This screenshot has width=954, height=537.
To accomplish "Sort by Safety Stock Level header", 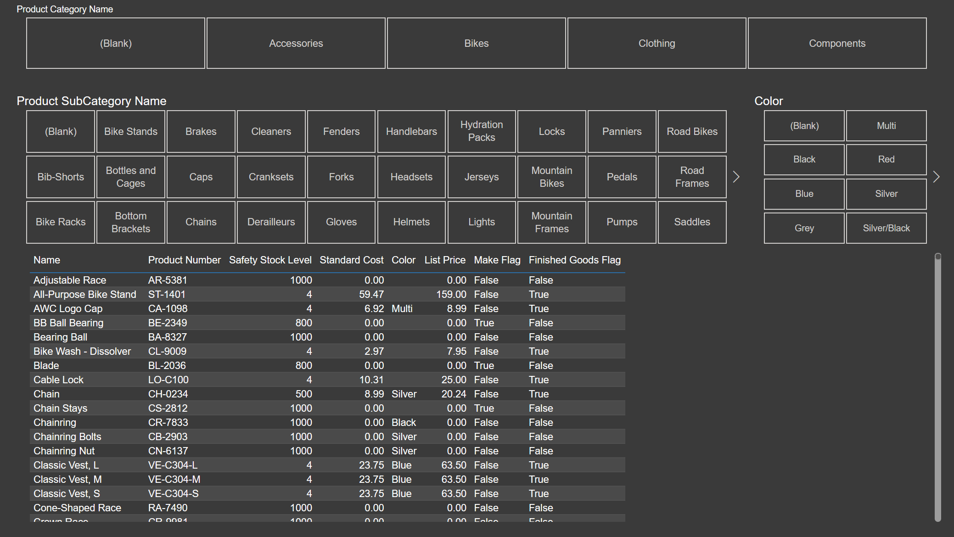I will pyautogui.click(x=270, y=260).
